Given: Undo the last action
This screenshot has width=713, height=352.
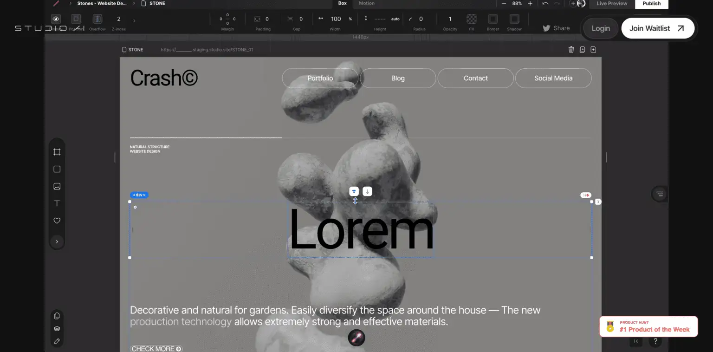Looking at the screenshot, I should tap(545, 3).
